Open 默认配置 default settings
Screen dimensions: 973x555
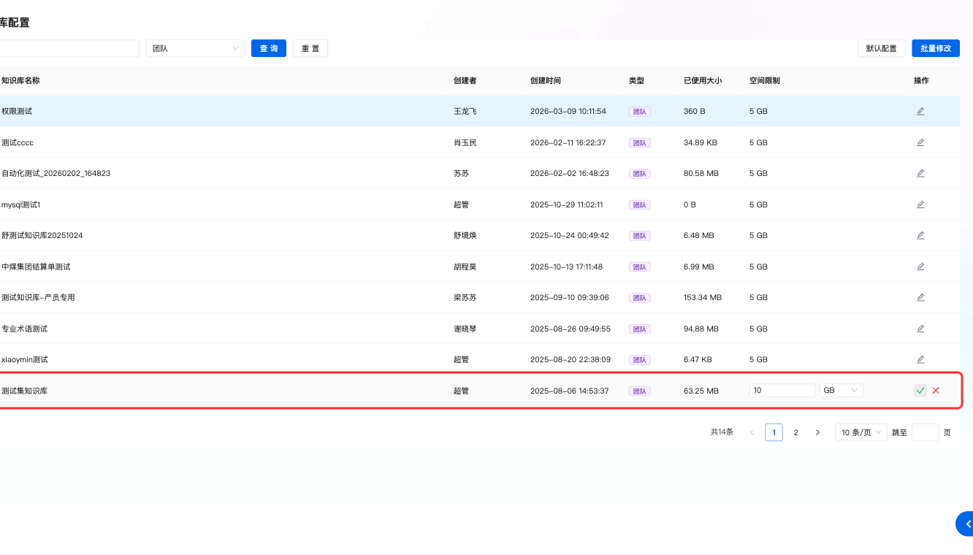tap(882, 48)
